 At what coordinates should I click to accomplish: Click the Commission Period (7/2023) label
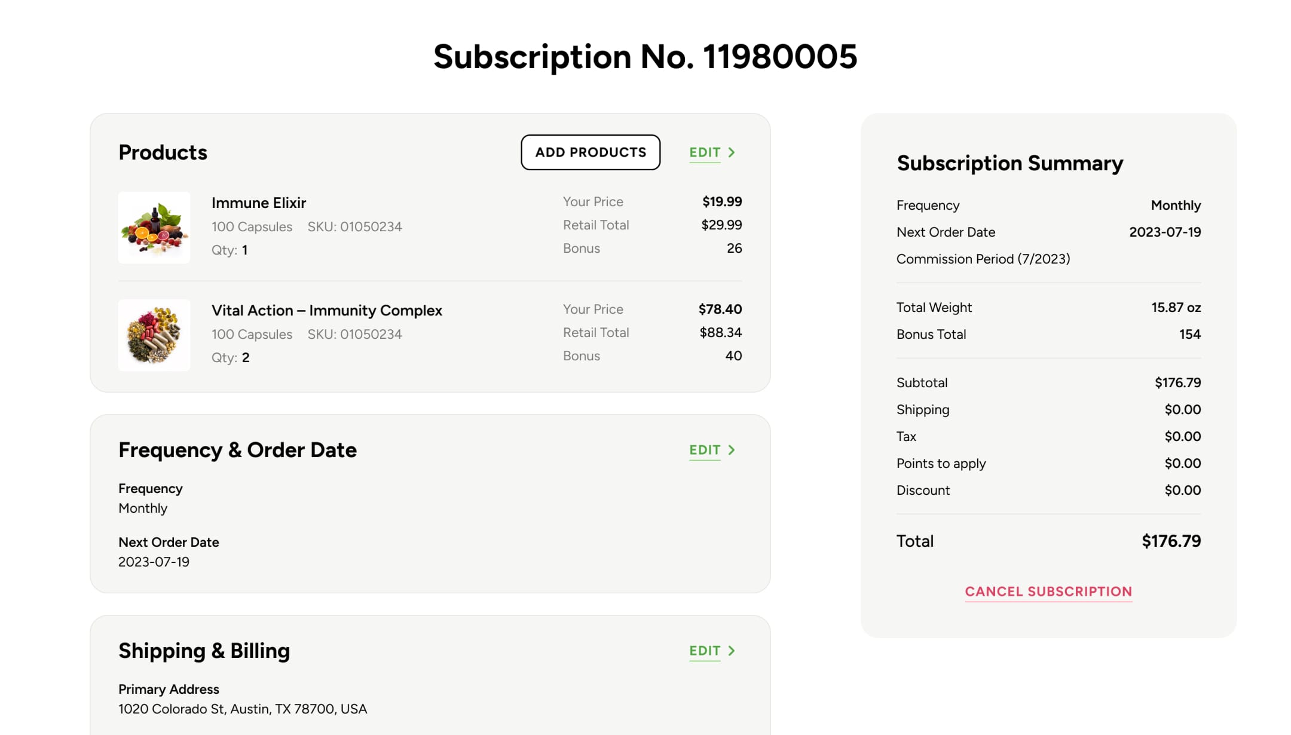point(983,259)
